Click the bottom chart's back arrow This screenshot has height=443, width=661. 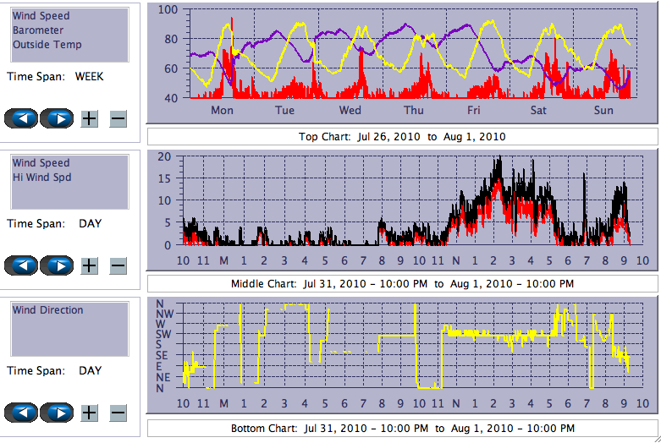coord(21,413)
